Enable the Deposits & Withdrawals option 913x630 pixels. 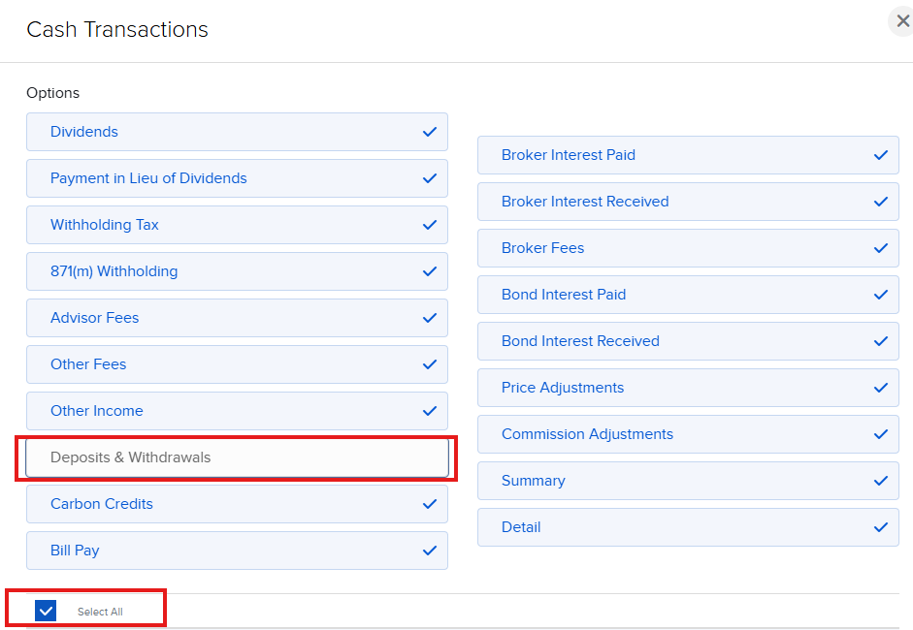point(237,457)
